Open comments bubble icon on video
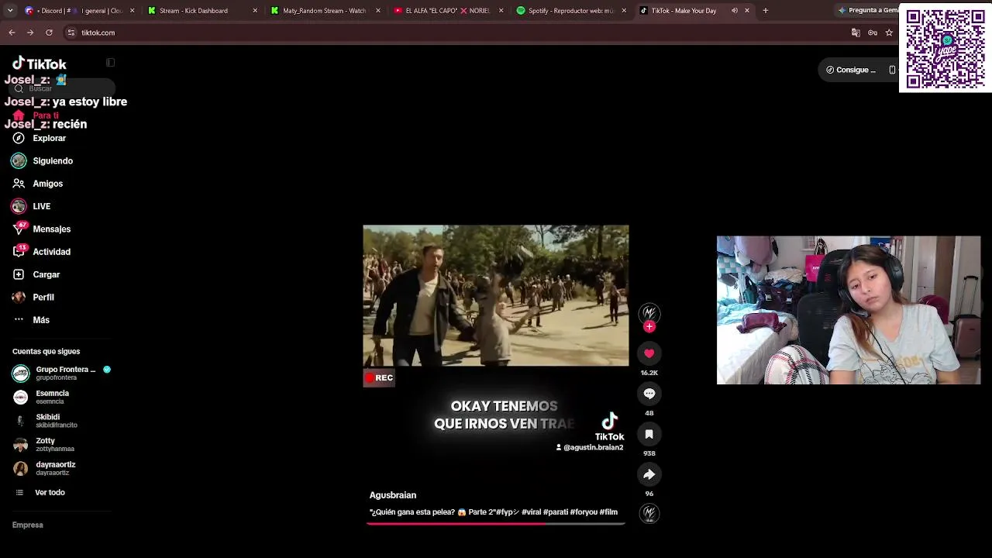Image resolution: width=992 pixels, height=558 pixels. pos(649,394)
